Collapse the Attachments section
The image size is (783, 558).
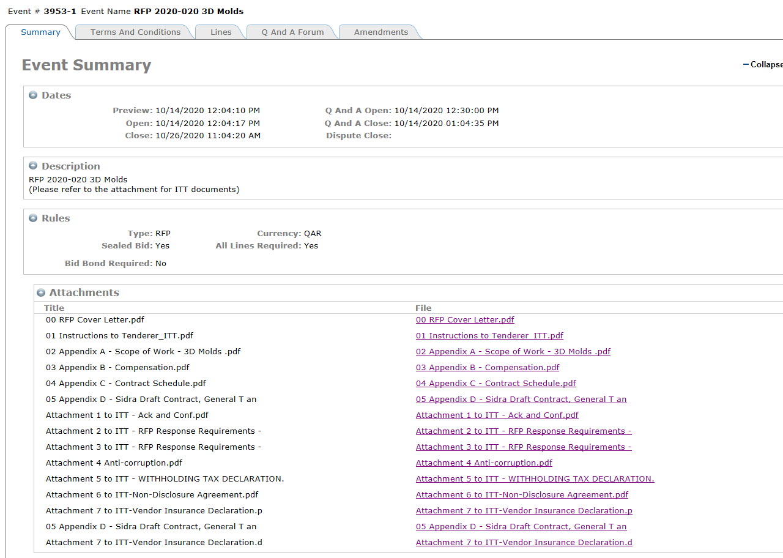tap(41, 292)
